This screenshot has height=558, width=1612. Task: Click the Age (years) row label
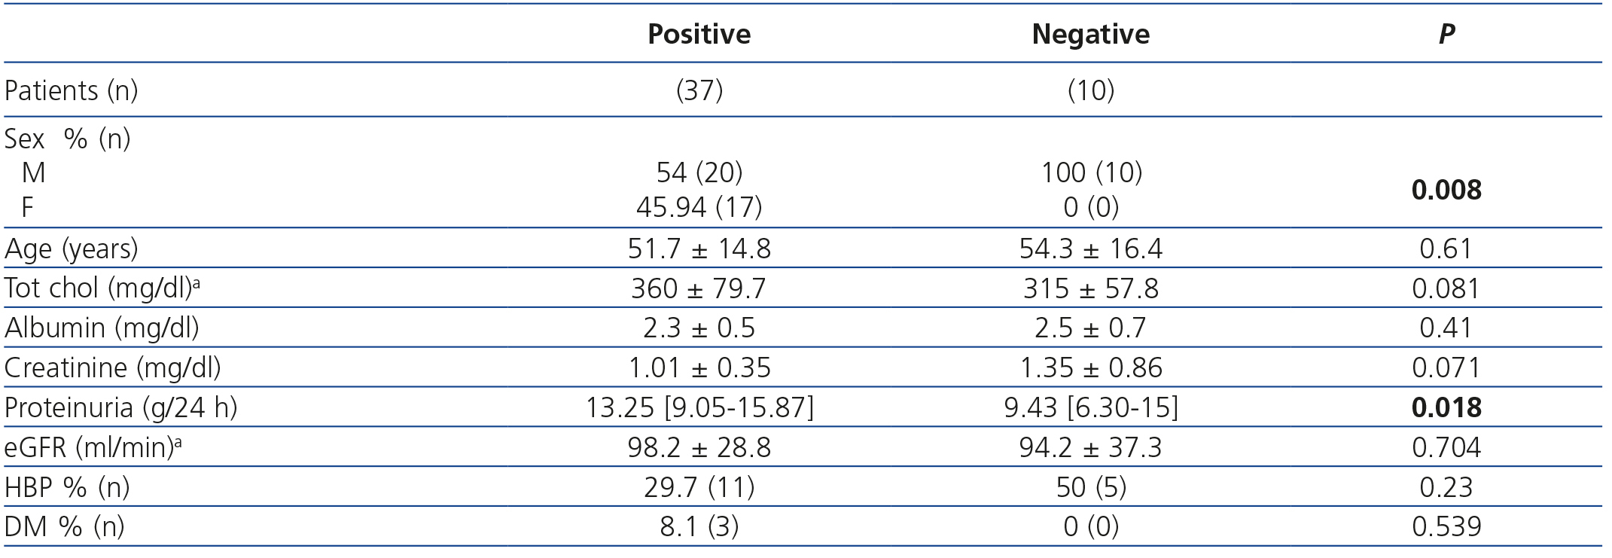72,249
